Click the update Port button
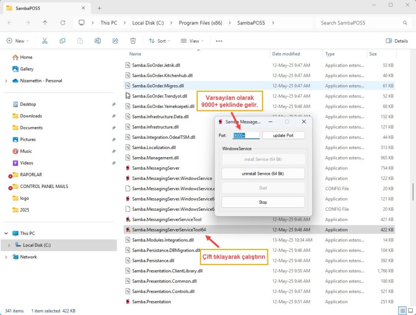 coord(283,136)
